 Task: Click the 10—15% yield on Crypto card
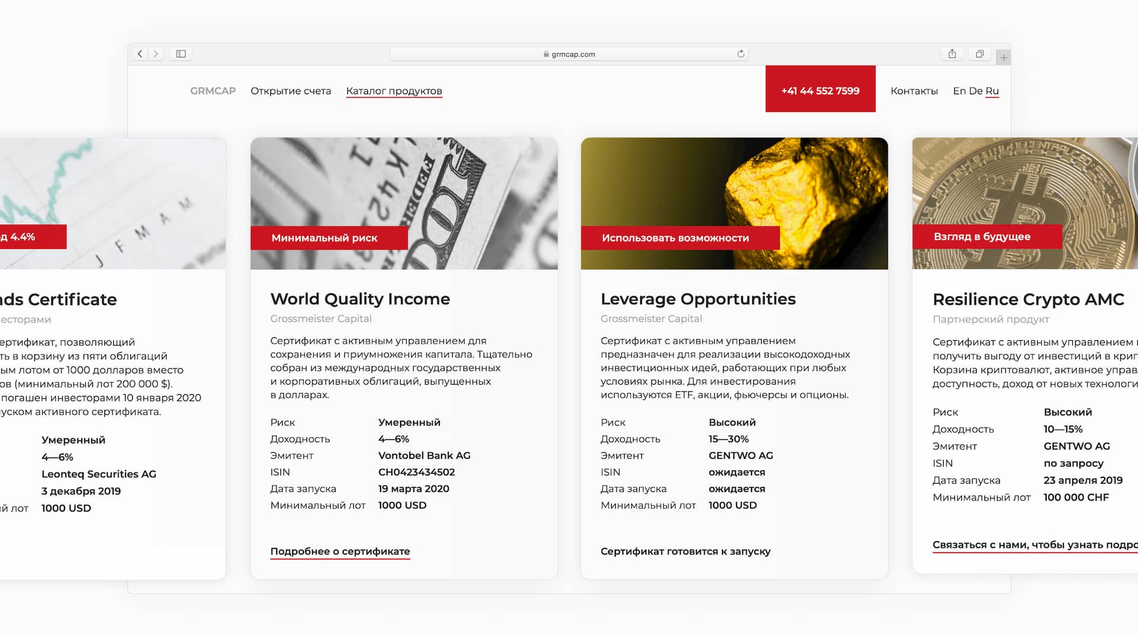tap(1063, 429)
